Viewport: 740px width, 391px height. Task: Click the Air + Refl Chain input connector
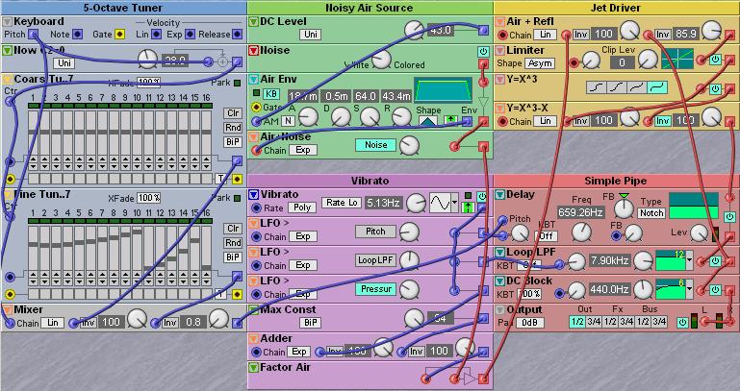502,35
